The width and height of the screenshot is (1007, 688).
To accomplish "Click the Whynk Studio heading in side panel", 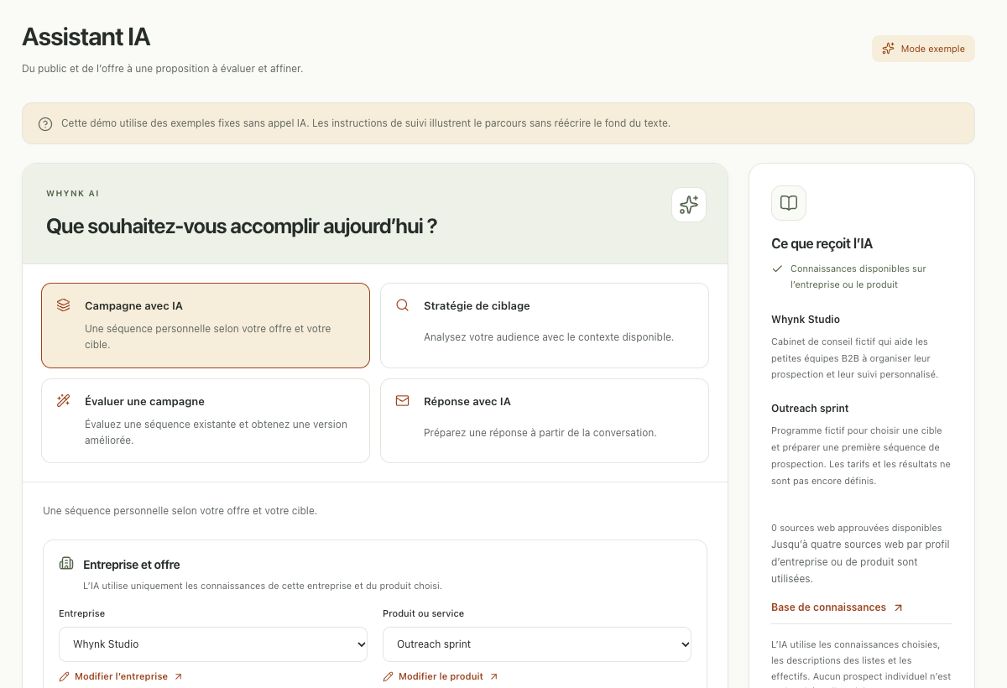I will click(x=806, y=320).
